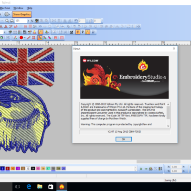Click the percent zoom factor icon
This screenshot has width=191, height=191.
32,21
